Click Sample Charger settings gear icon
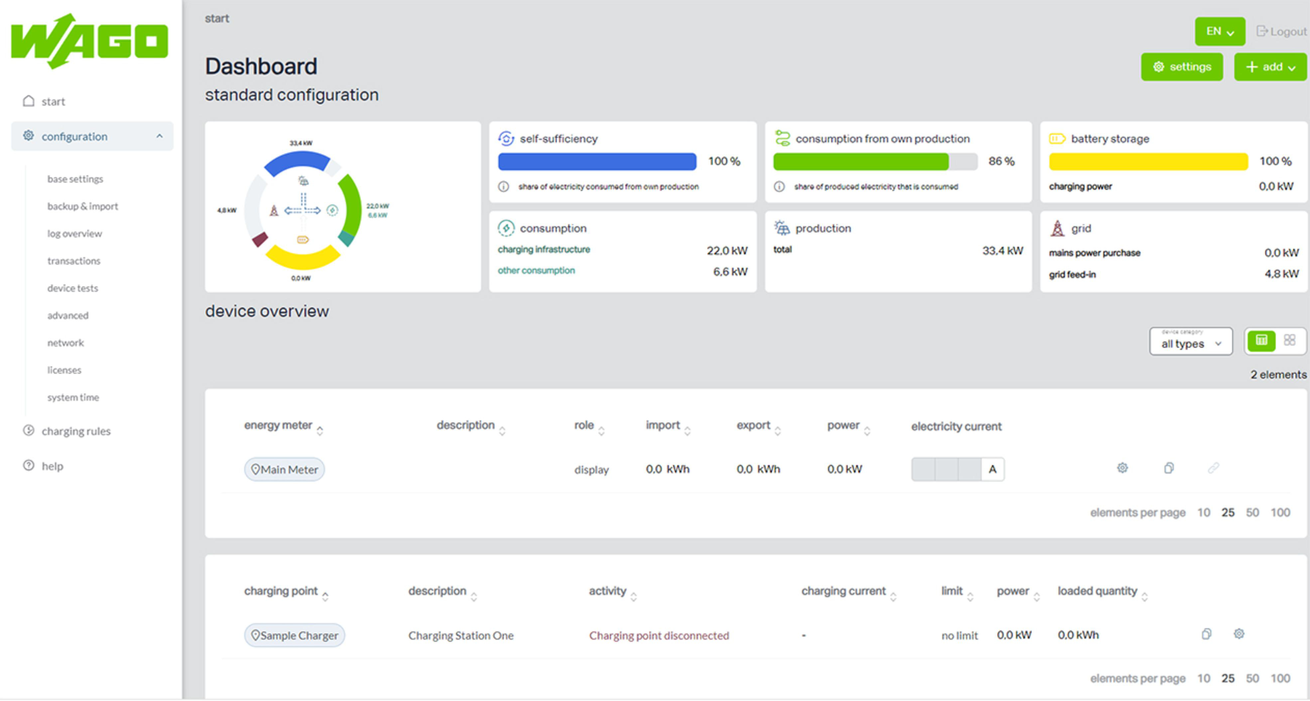Viewport: 1310px width, 701px height. coord(1239,634)
